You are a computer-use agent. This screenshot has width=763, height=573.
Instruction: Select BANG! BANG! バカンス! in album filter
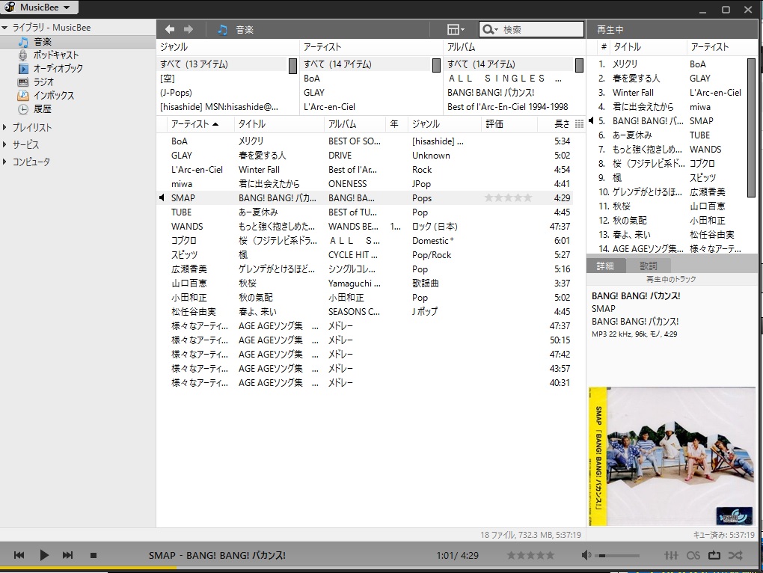coord(491,93)
